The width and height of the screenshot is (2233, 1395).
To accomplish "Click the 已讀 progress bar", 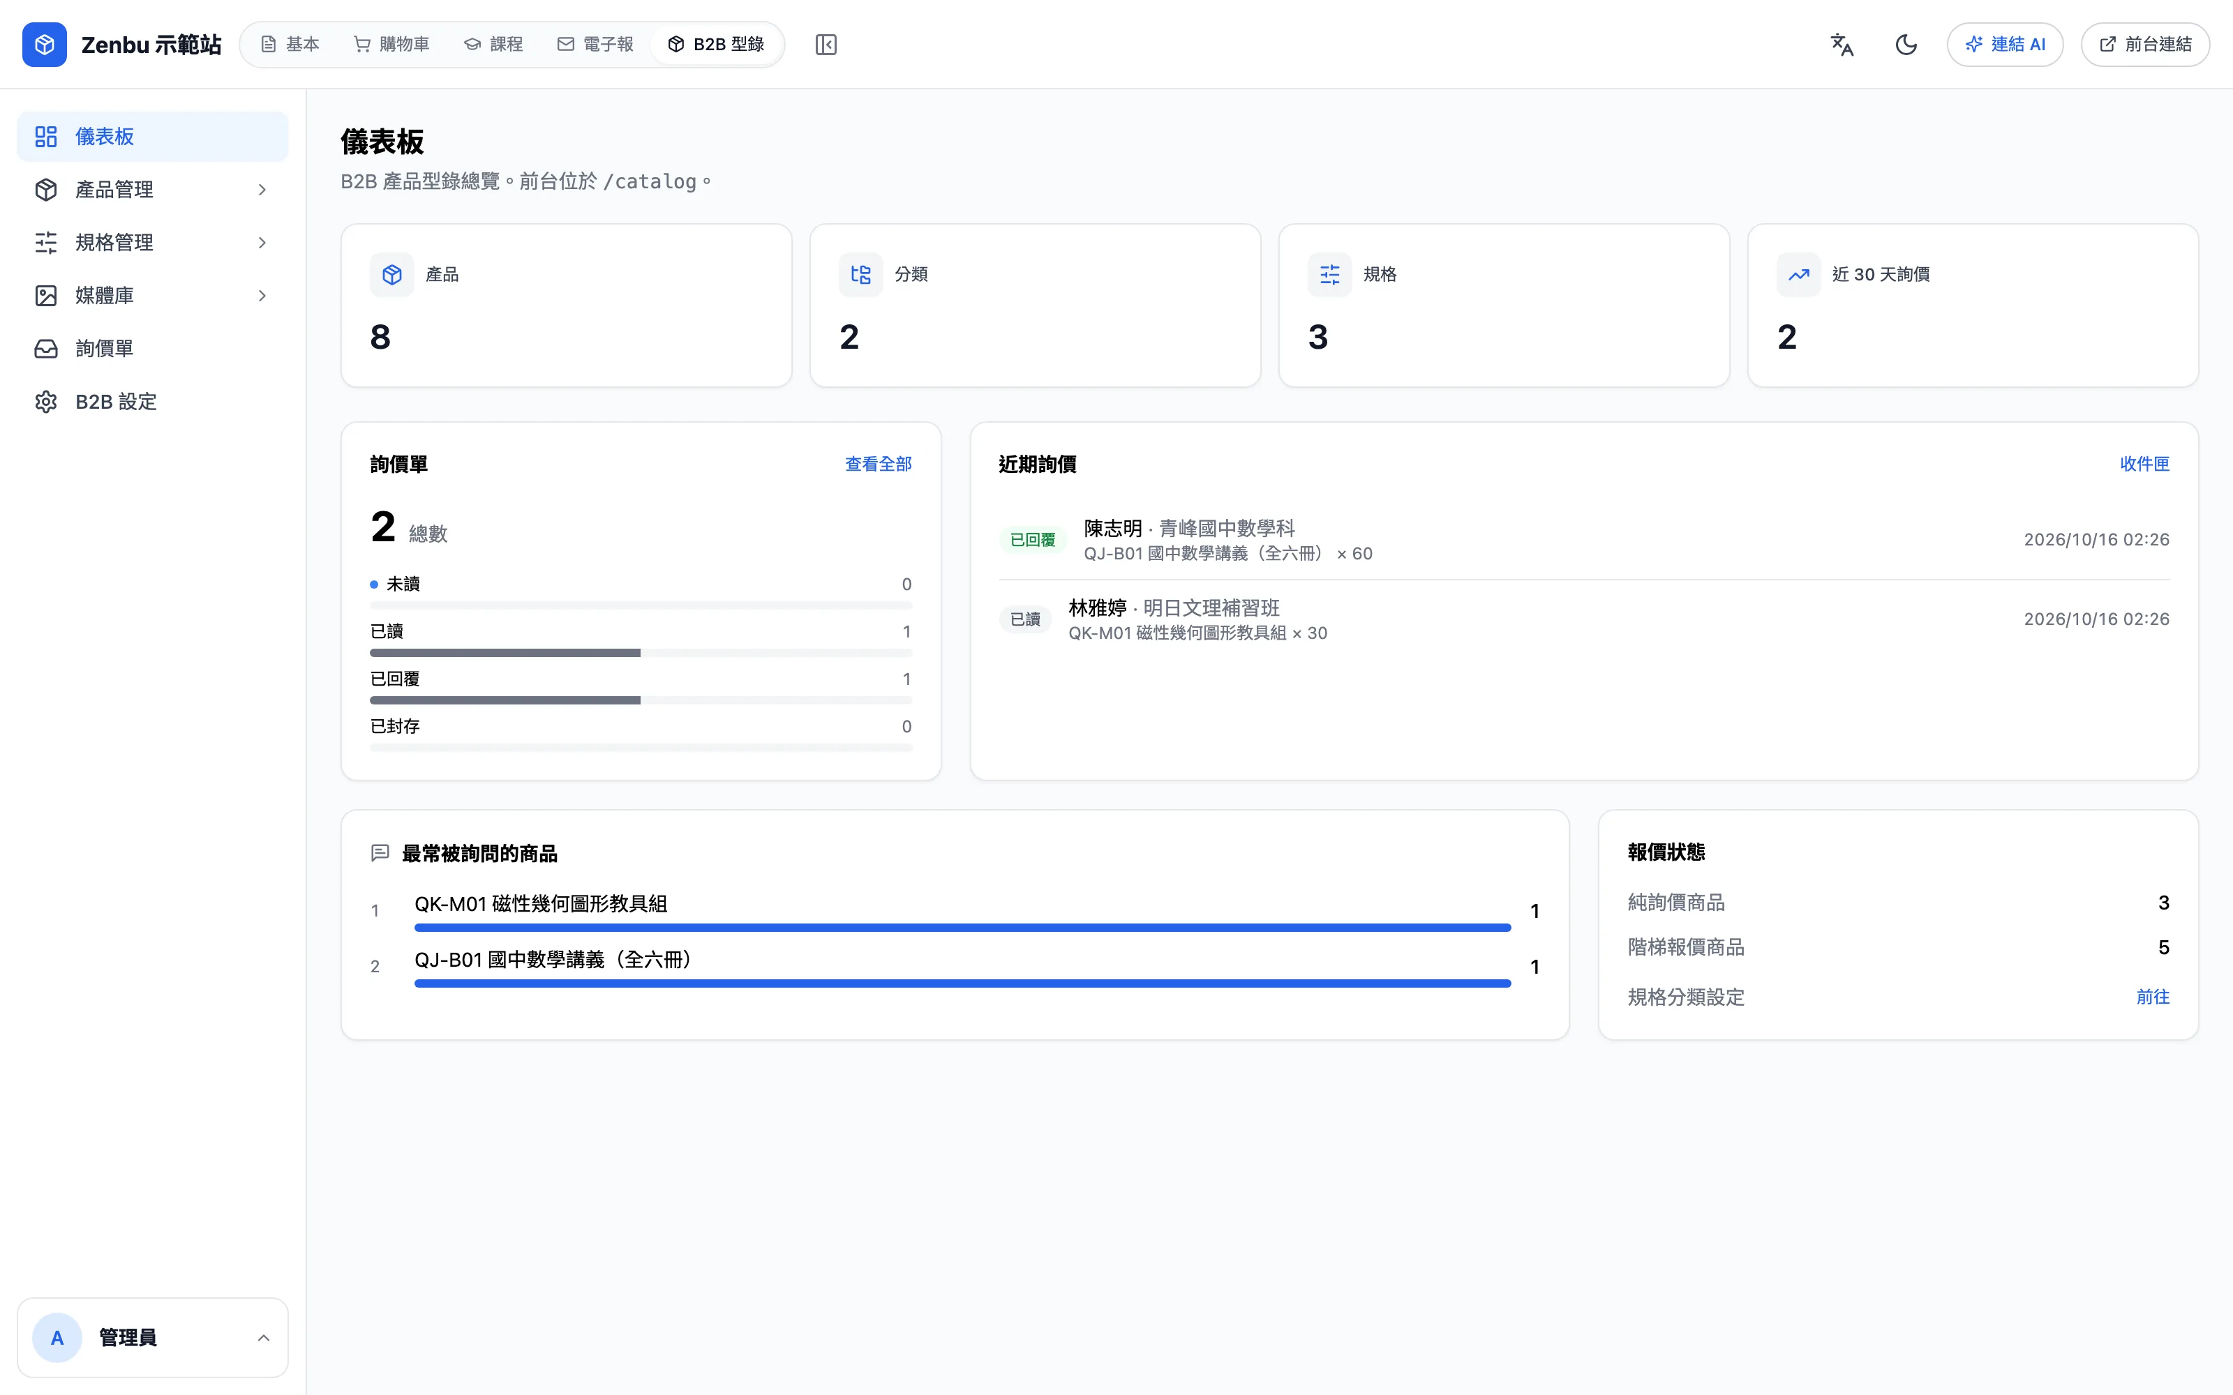I will (641, 652).
